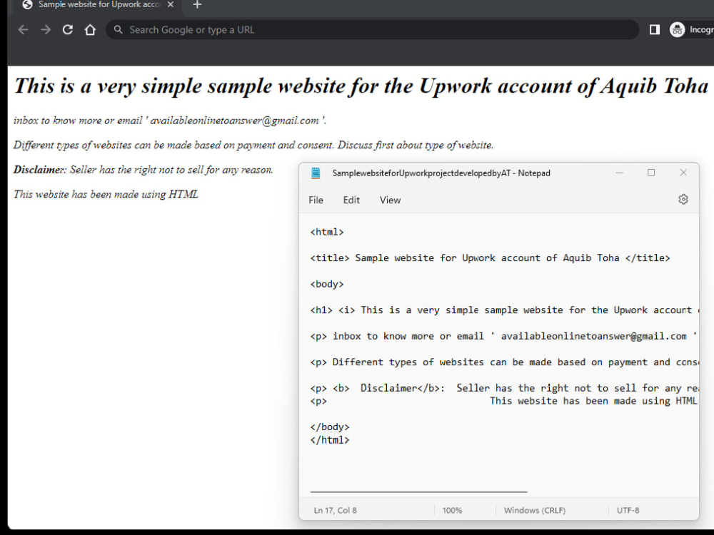The image size is (714, 535).
Task: Click the <body> opening tag line
Action: (327, 284)
